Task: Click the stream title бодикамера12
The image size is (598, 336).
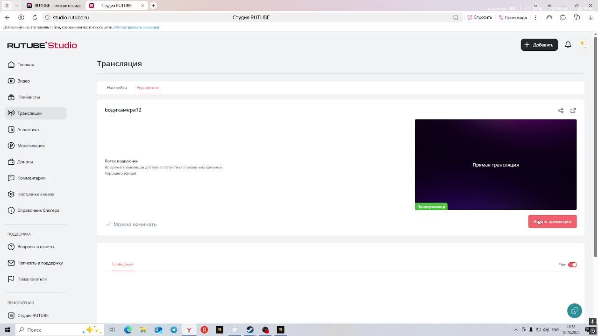Action: click(123, 110)
